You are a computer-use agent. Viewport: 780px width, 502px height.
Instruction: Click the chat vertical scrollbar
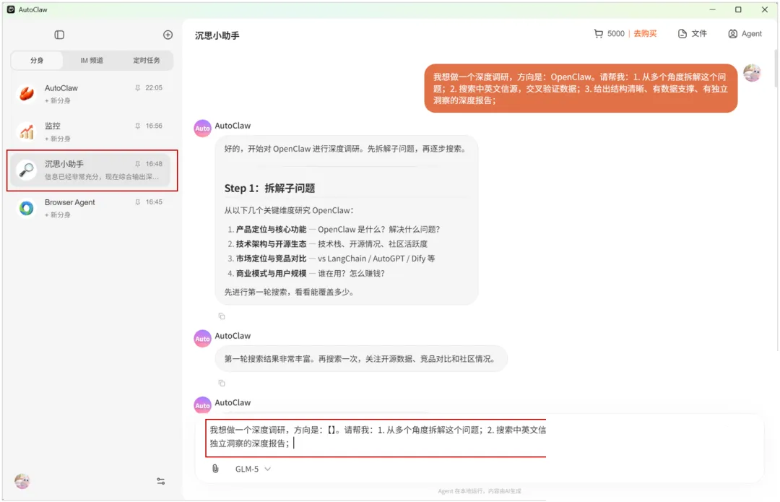[776, 67]
